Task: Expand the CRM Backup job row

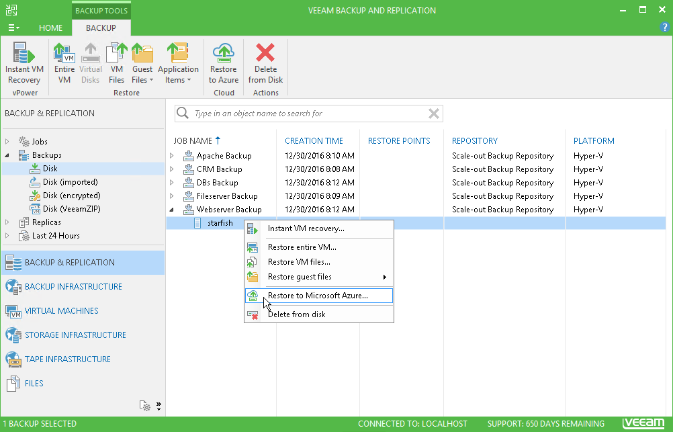Action: (172, 169)
